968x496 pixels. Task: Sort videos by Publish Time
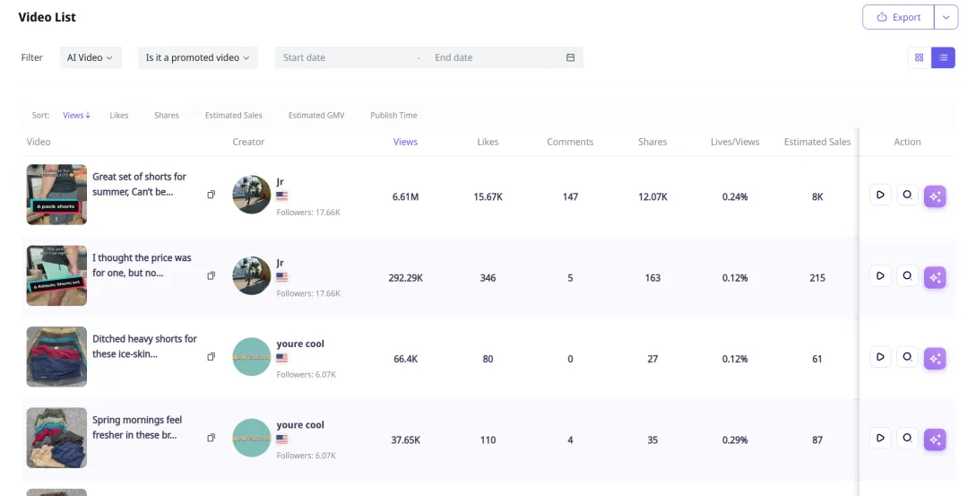393,116
